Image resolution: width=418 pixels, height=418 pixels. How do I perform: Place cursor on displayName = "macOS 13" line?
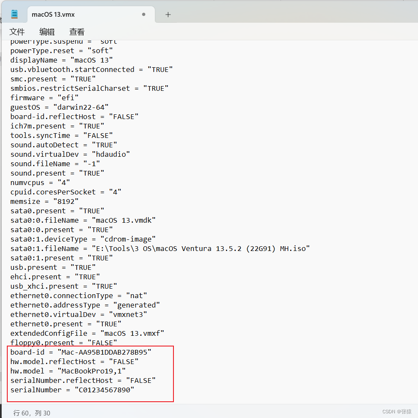coord(62,60)
